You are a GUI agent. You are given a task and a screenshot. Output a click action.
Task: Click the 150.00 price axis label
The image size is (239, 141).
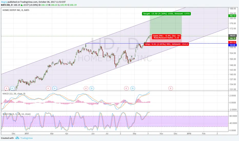(x=233, y=59)
